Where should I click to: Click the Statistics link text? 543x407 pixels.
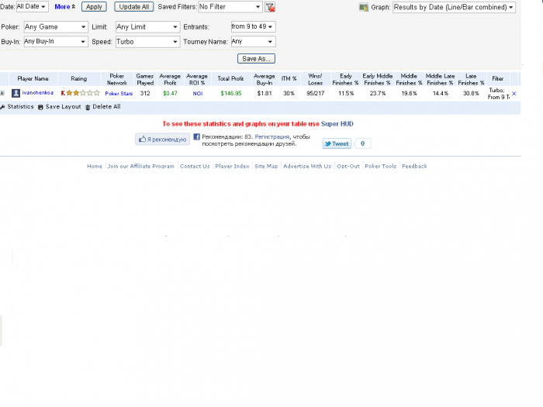coord(20,107)
